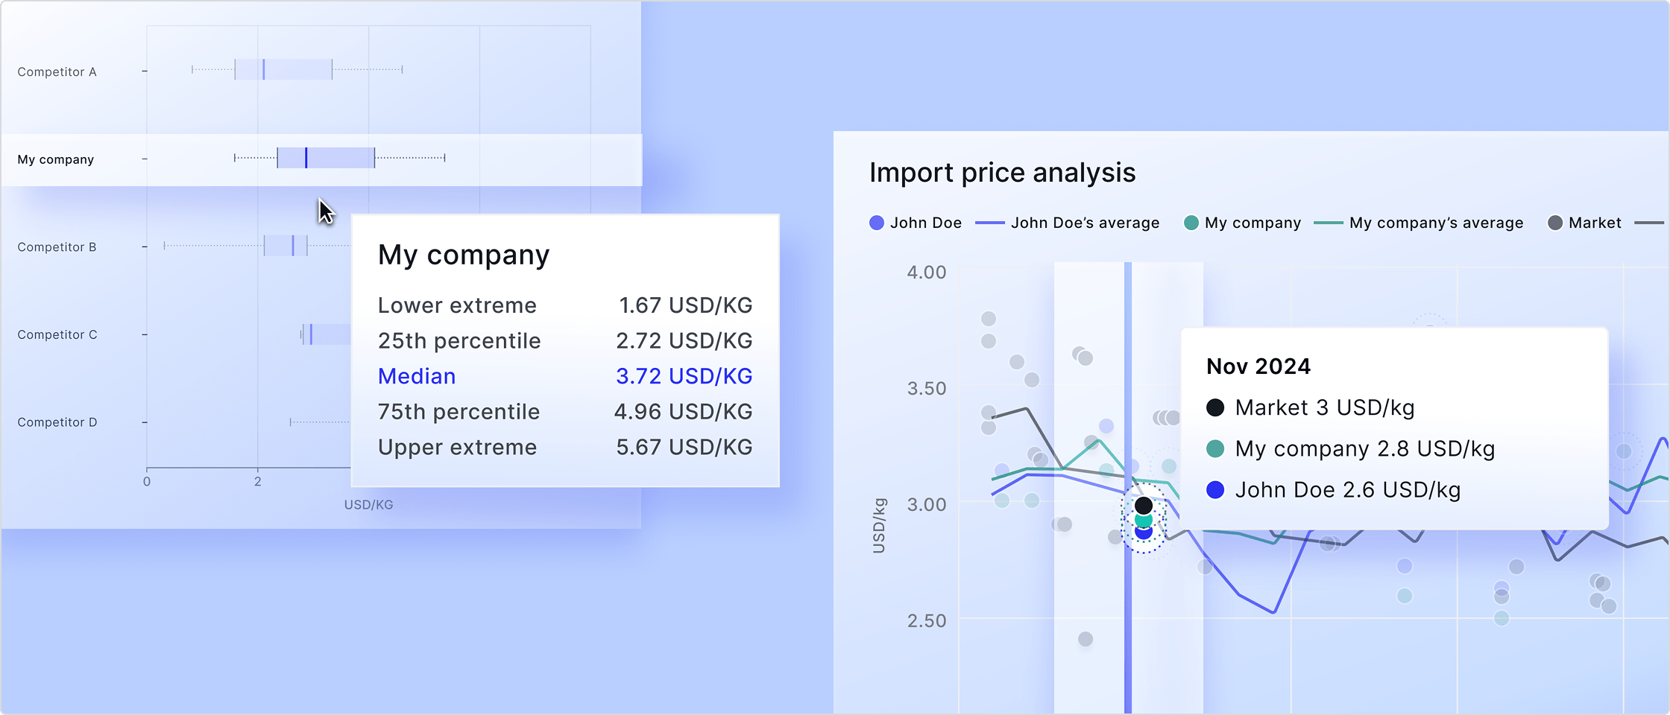
Task: Select the My company legend dot
Action: pyautogui.click(x=1191, y=222)
